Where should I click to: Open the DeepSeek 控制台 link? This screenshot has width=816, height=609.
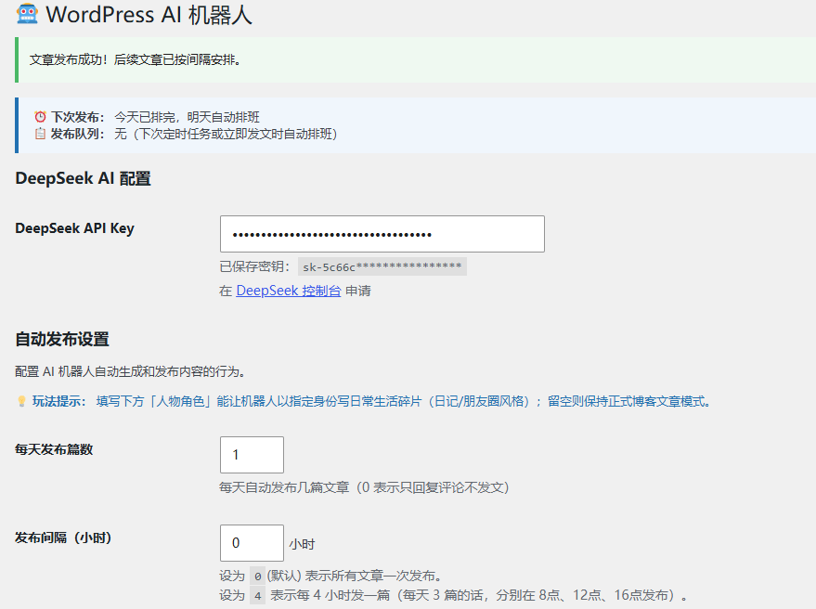[x=289, y=291]
